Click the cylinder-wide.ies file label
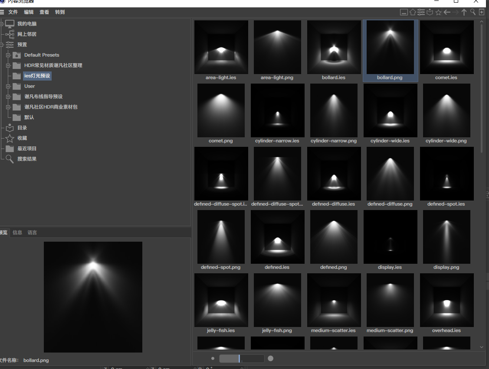The width and height of the screenshot is (489, 369). coord(390,141)
